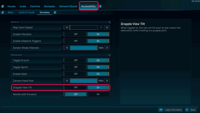Click the Screen Shake Intensity slider bar
200x113 pixels.
tap(84, 48)
